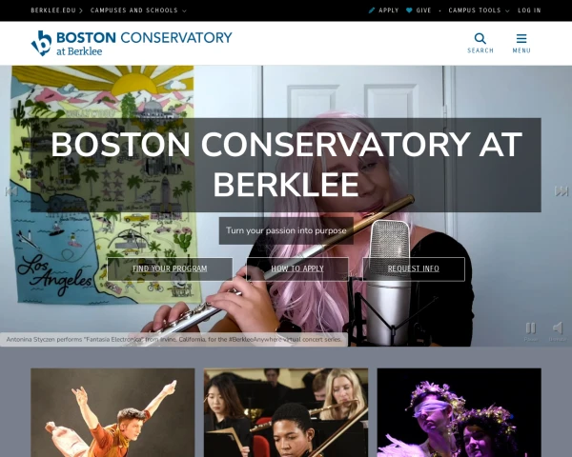Open the male dancer thumbnail card
The image size is (572, 457).
[x=112, y=412]
